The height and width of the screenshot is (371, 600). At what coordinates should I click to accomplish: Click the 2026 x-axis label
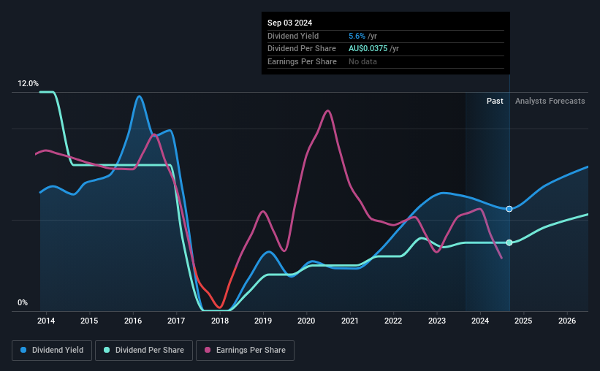click(566, 321)
